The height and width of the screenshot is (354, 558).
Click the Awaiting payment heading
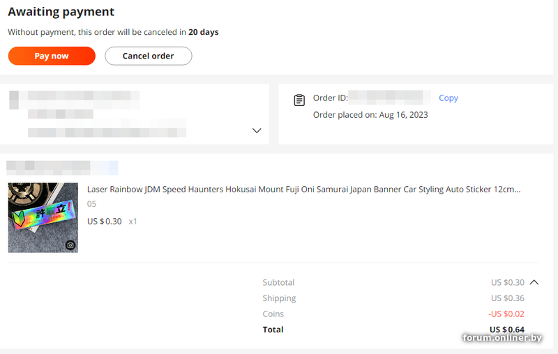coord(61,12)
